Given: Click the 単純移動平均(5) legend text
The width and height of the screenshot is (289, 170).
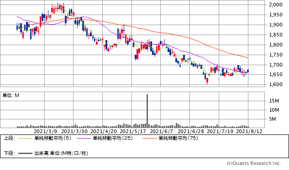Looking at the screenshot, I should 53,138.
